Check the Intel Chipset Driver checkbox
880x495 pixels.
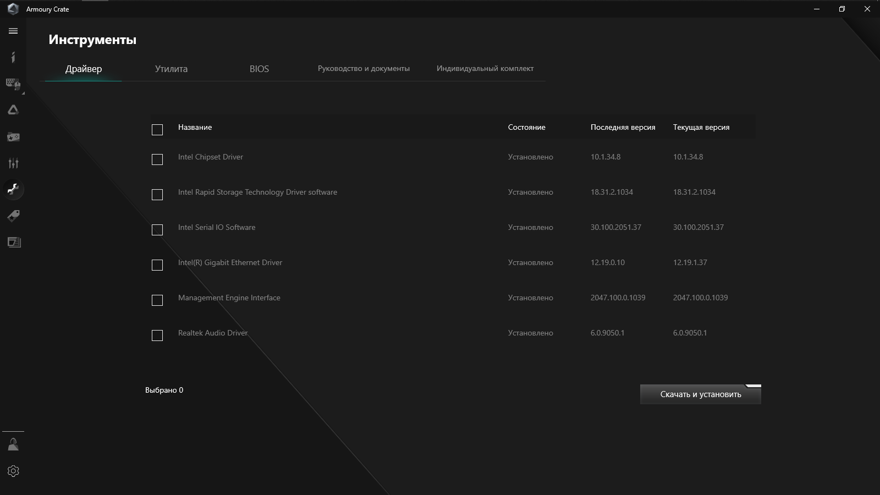tap(157, 159)
